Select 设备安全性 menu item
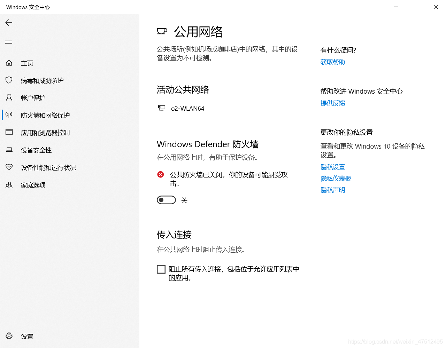446x348 pixels. tap(36, 150)
